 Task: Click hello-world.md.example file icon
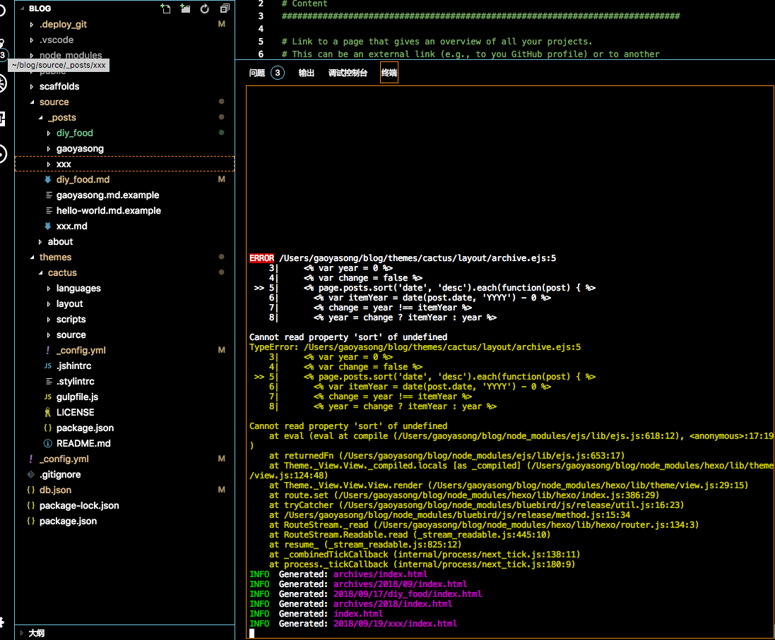pos(49,210)
